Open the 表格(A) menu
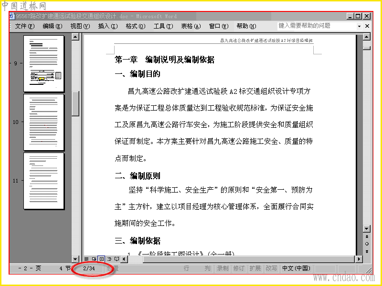This screenshot has height=286, width=382. coord(191,26)
